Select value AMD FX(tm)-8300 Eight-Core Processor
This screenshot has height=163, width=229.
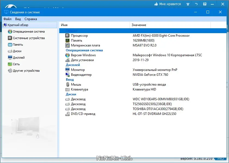click(161, 36)
